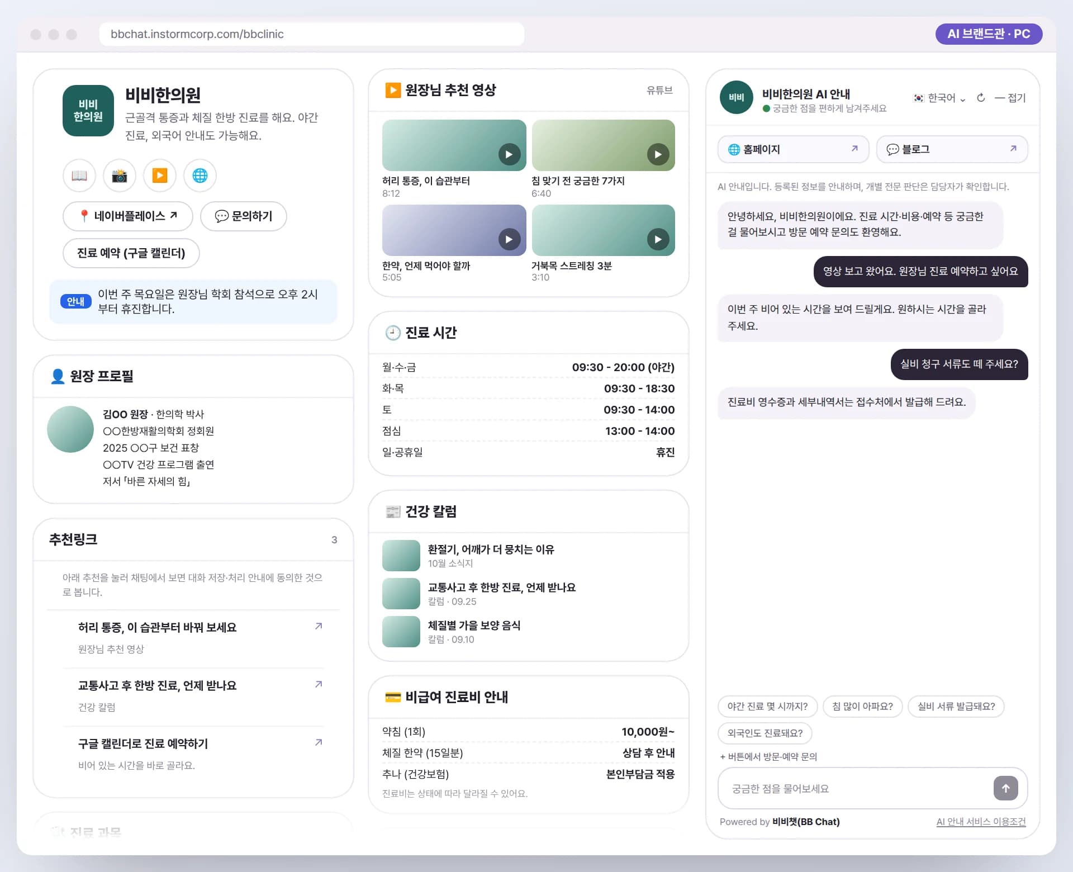Click 월·수·금 09:30 - 20:00 (야간) hours row
This screenshot has width=1073, height=872.
(x=528, y=367)
